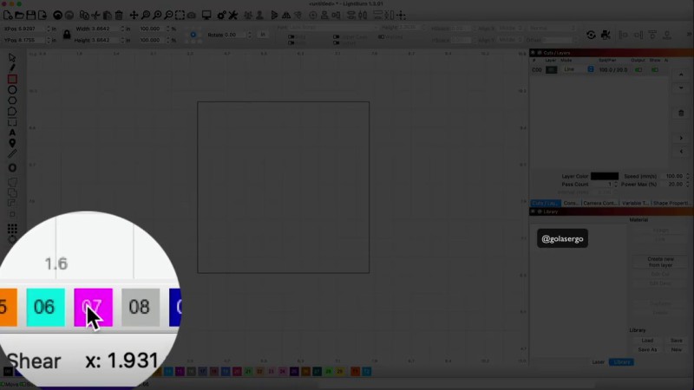Viewport: 694px width, 390px height.
Task: Pick the magenta 07 color swatch
Action: coord(93,307)
